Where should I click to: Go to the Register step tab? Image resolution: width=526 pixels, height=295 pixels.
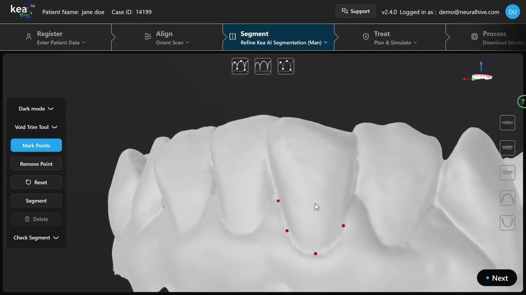[x=55, y=37]
